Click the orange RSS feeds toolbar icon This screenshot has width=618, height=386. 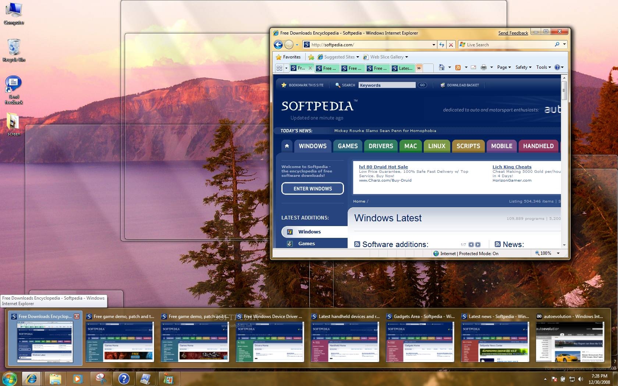point(458,67)
